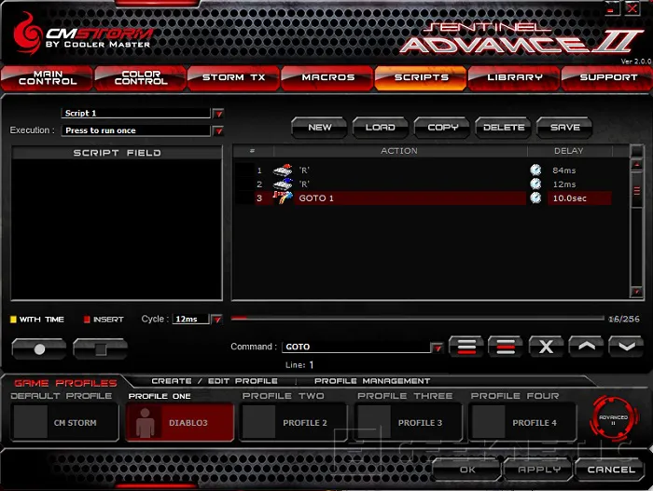Click the record circle button

(39, 348)
